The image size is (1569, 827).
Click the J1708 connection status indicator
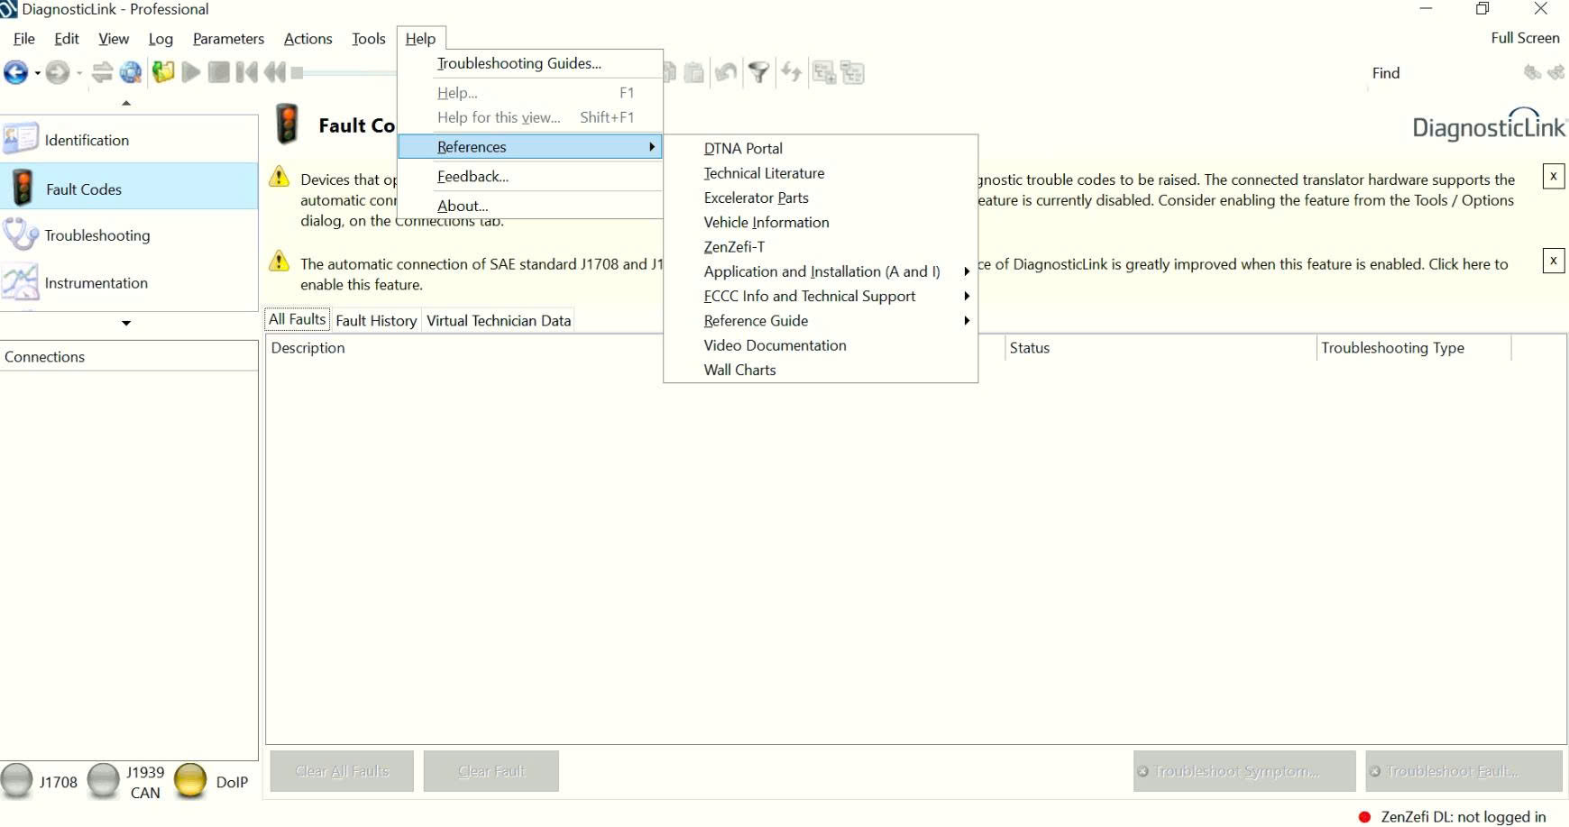(x=16, y=781)
